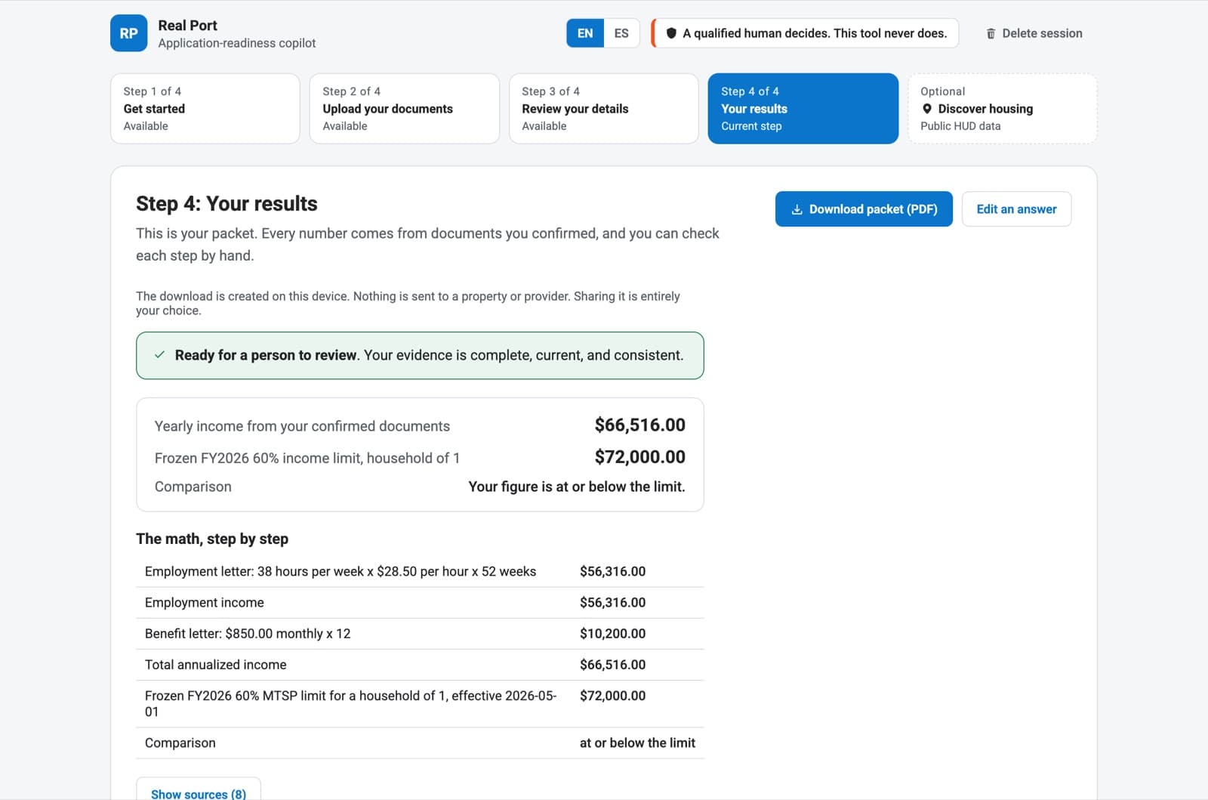Click the 'Step 4: Your results' heading

click(226, 204)
